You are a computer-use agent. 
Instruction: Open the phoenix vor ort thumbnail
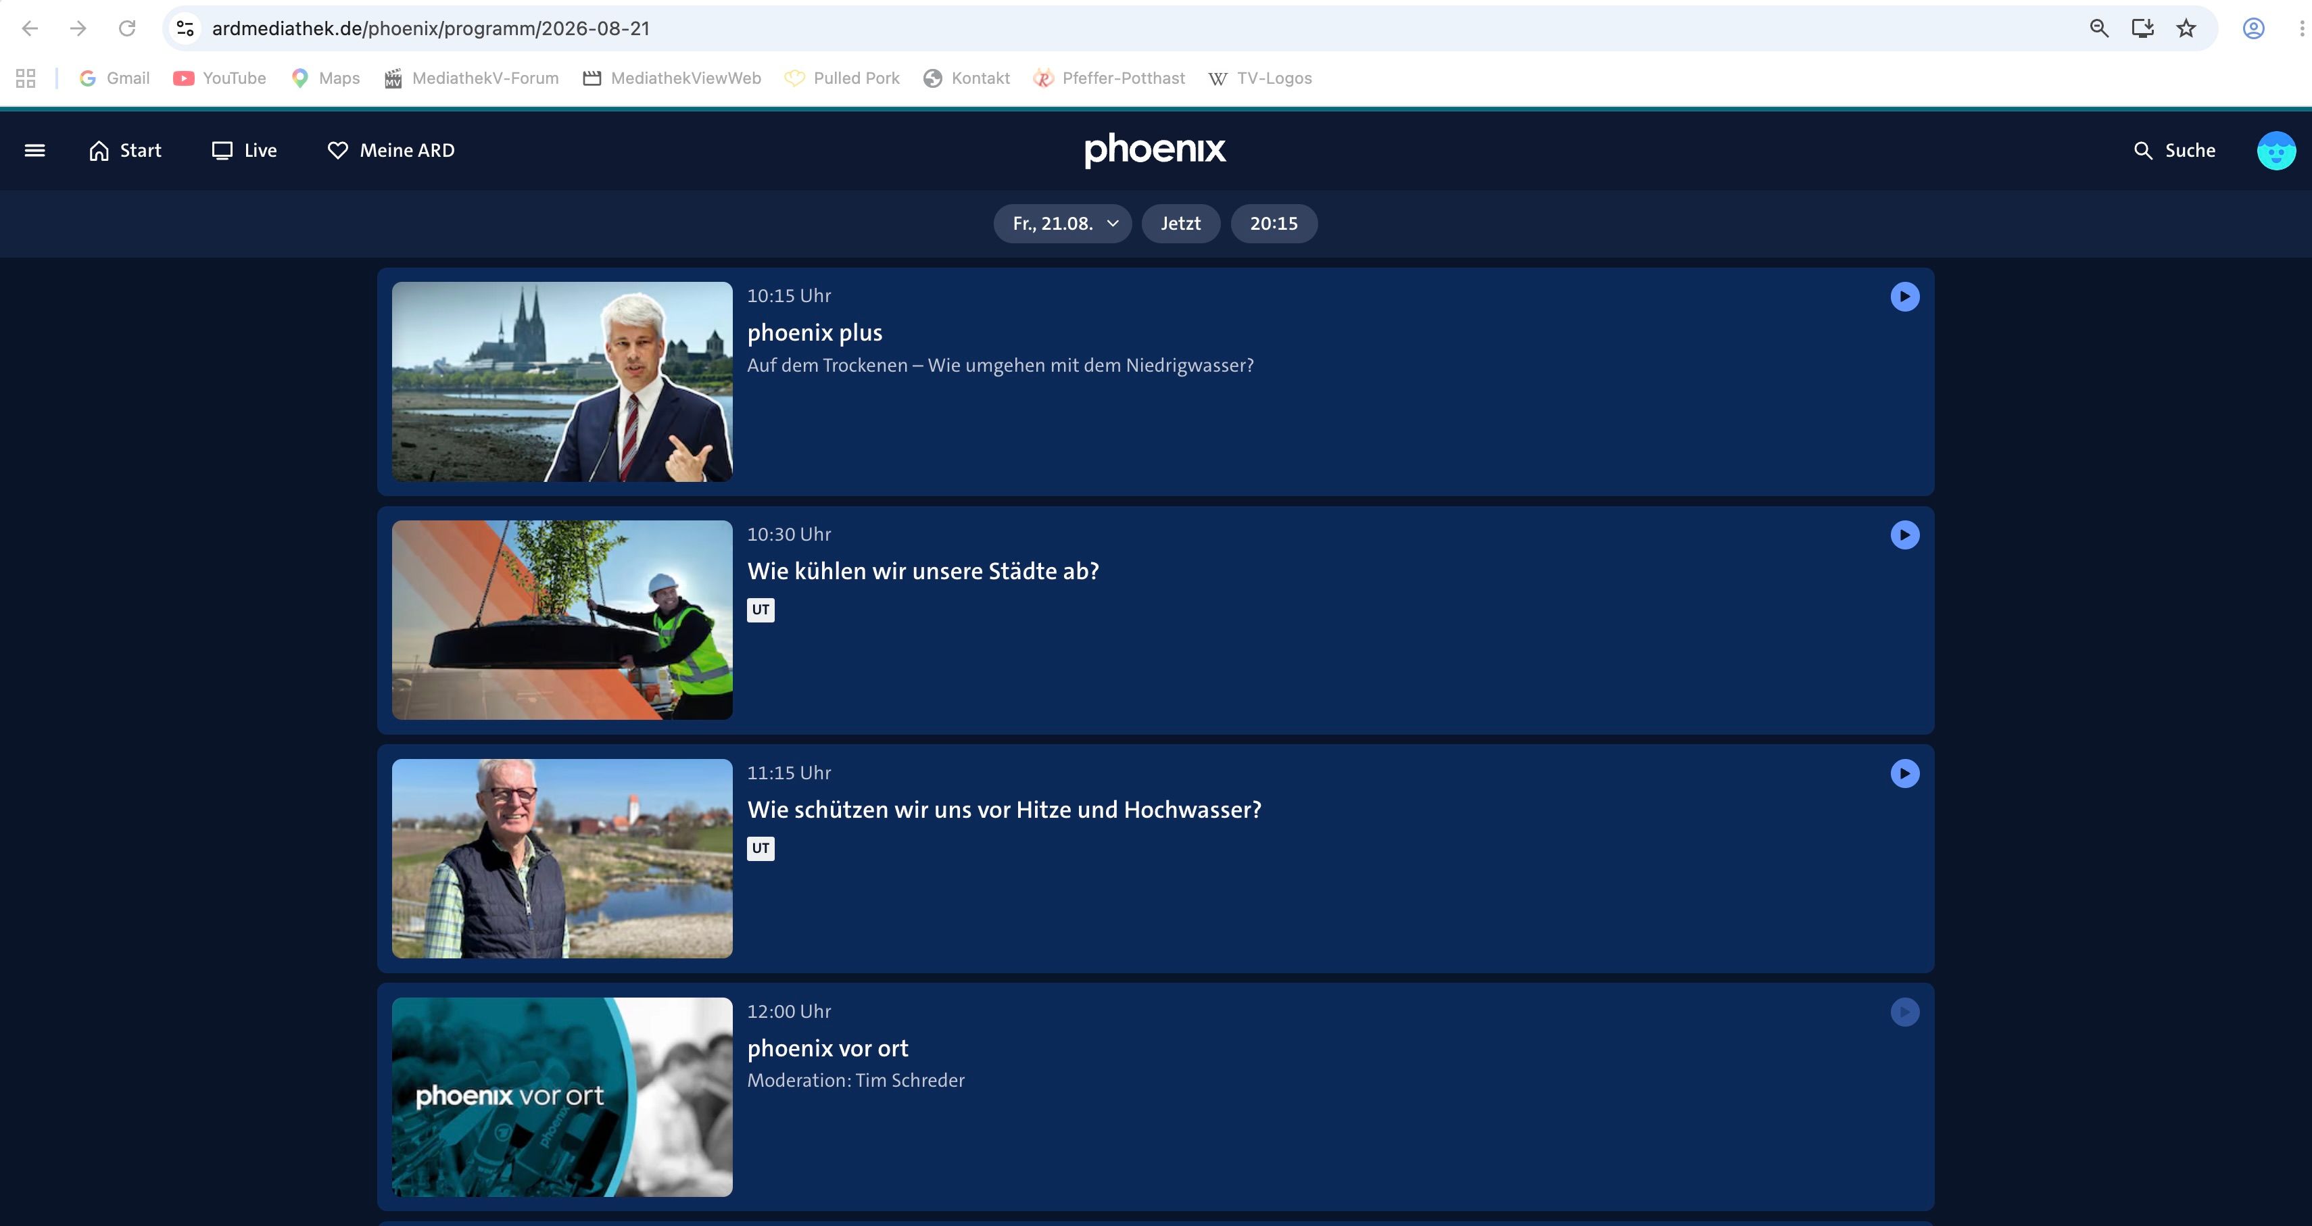pyautogui.click(x=562, y=1097)
